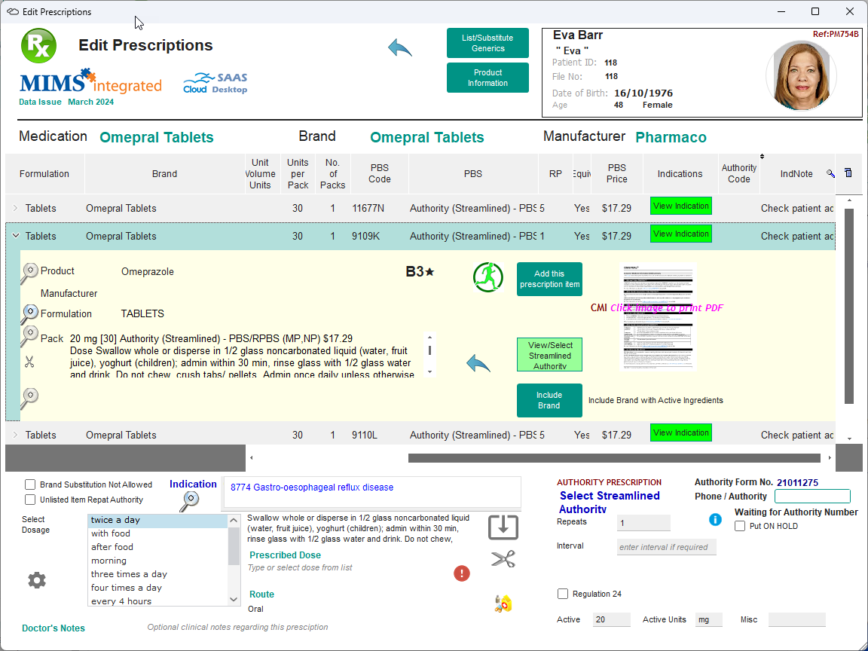Click Add this prescription item button
The height and width of the screenshot is (651, 868).
pos(549,279)
